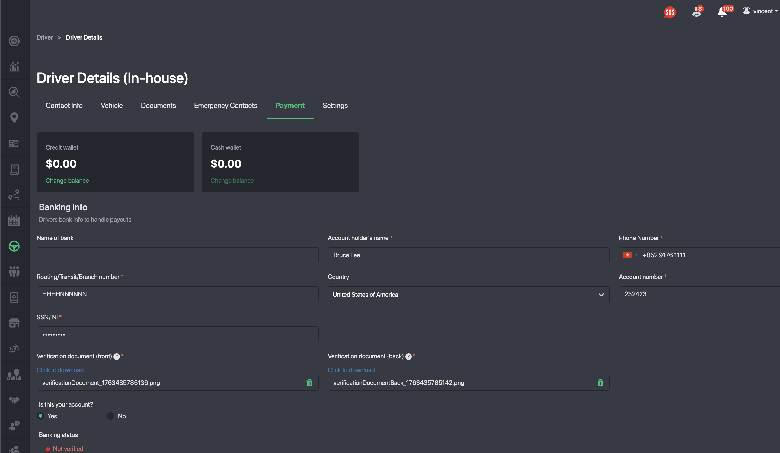The width and height of the screenshot is (780, 453).
Task: Open the calendar sidebar icon
Action: (x=14, y=220)
